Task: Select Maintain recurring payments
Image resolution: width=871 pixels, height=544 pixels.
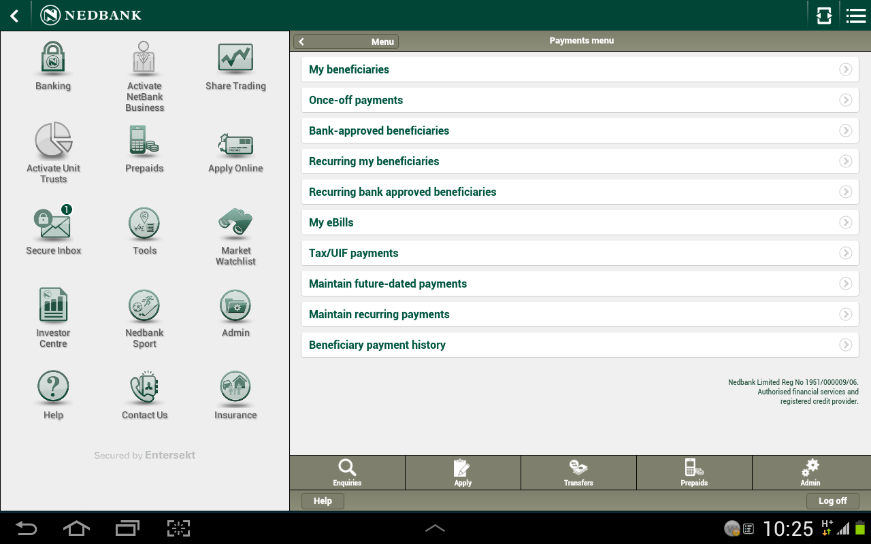Action: [x=580, y=314]
